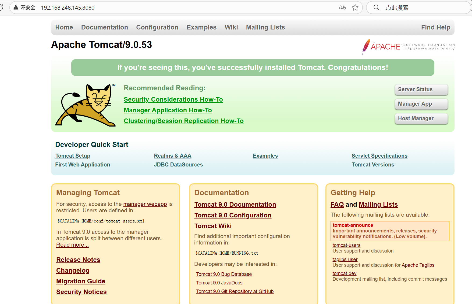472x304 pixels.
Task: Open the FAQ link in Getting Help
Action: tap(337, 205)
